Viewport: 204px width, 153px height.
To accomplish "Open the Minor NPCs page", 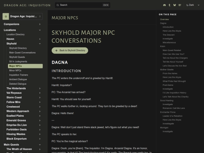I will pos(15,70).
